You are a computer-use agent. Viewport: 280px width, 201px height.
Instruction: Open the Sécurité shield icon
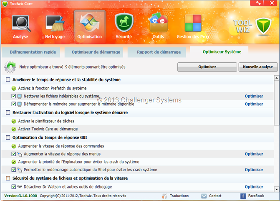click(124, 23)
